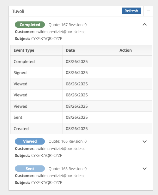The width and height of the screenshot is (158, 195).
Task: Expand Quote 165 details chevron
Action: [x=144, y=169]
